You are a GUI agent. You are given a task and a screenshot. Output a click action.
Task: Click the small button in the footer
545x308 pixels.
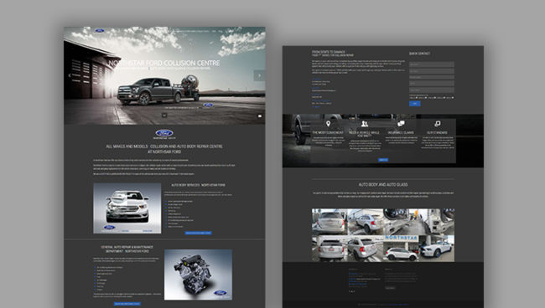pyautogui.click(x=390, y=288)
